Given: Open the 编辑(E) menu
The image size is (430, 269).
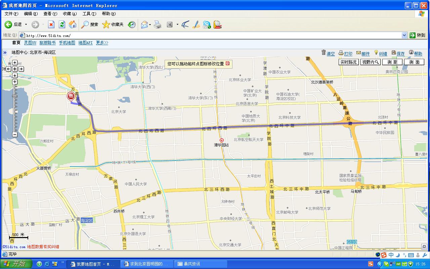Looking at the screenshot, I should coord(31,14).
